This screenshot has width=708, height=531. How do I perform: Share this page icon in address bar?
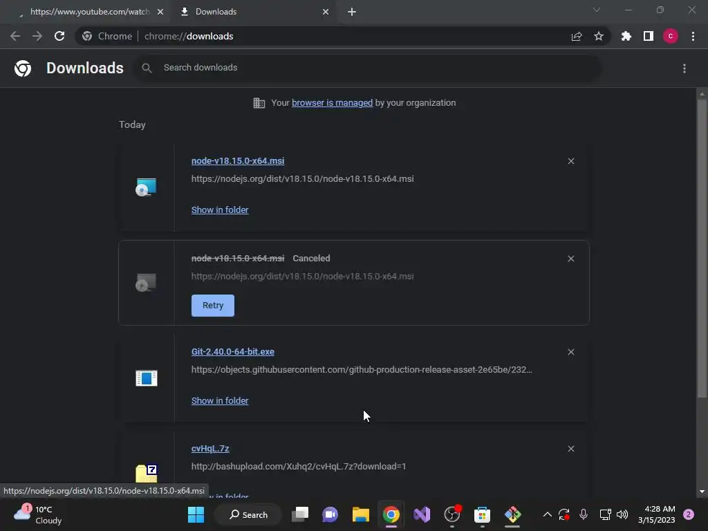point(577,36)
